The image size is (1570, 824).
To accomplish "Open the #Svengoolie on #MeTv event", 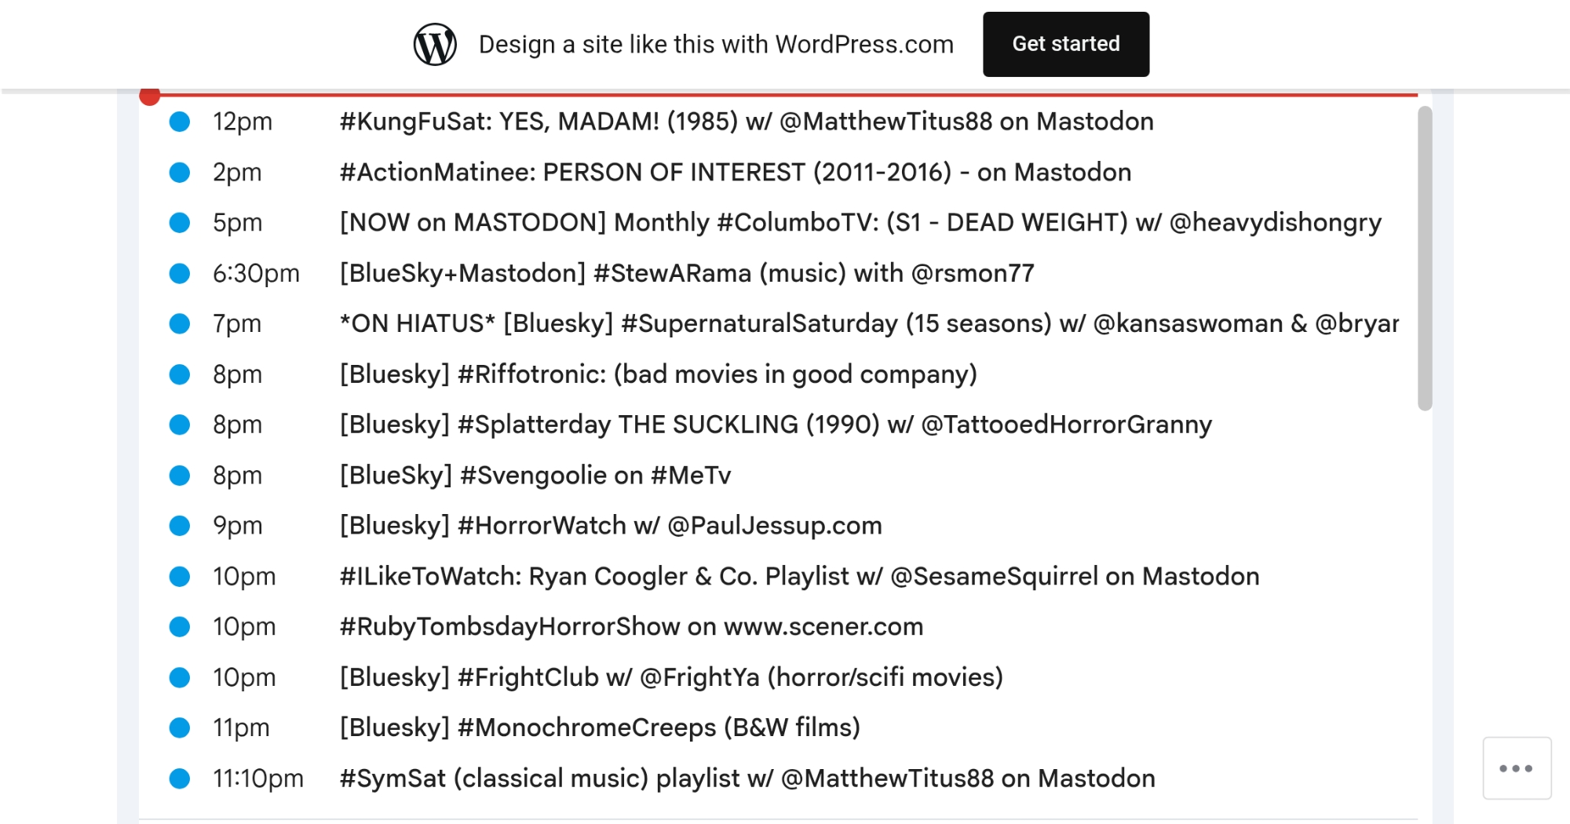I will coord(535,476).
